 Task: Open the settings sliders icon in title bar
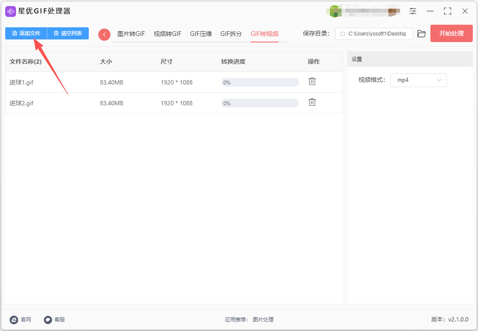pos(413,11)
